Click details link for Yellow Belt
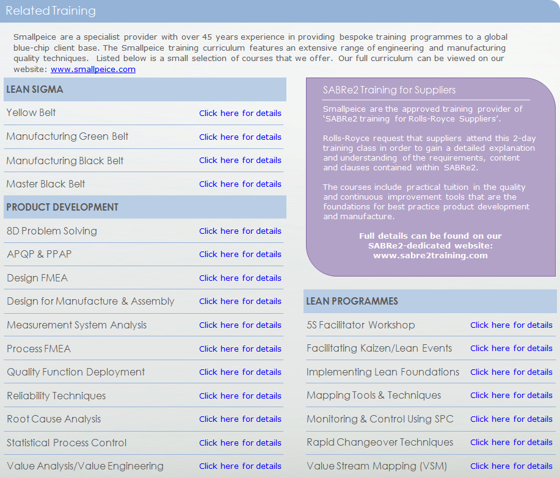This screenshot has height=478, width=560. (240, 113)
